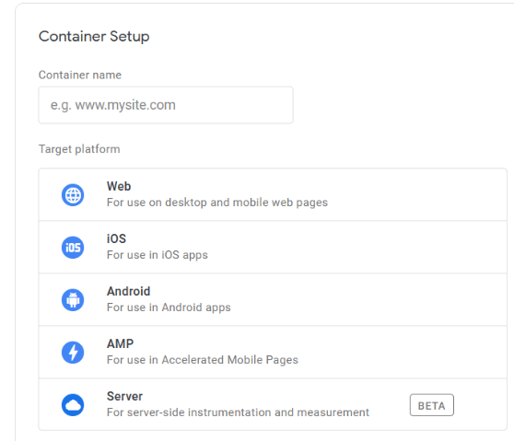Click 'For use in iOS apps' description
The height and width of the screenshot is (441, 514).
158,255
